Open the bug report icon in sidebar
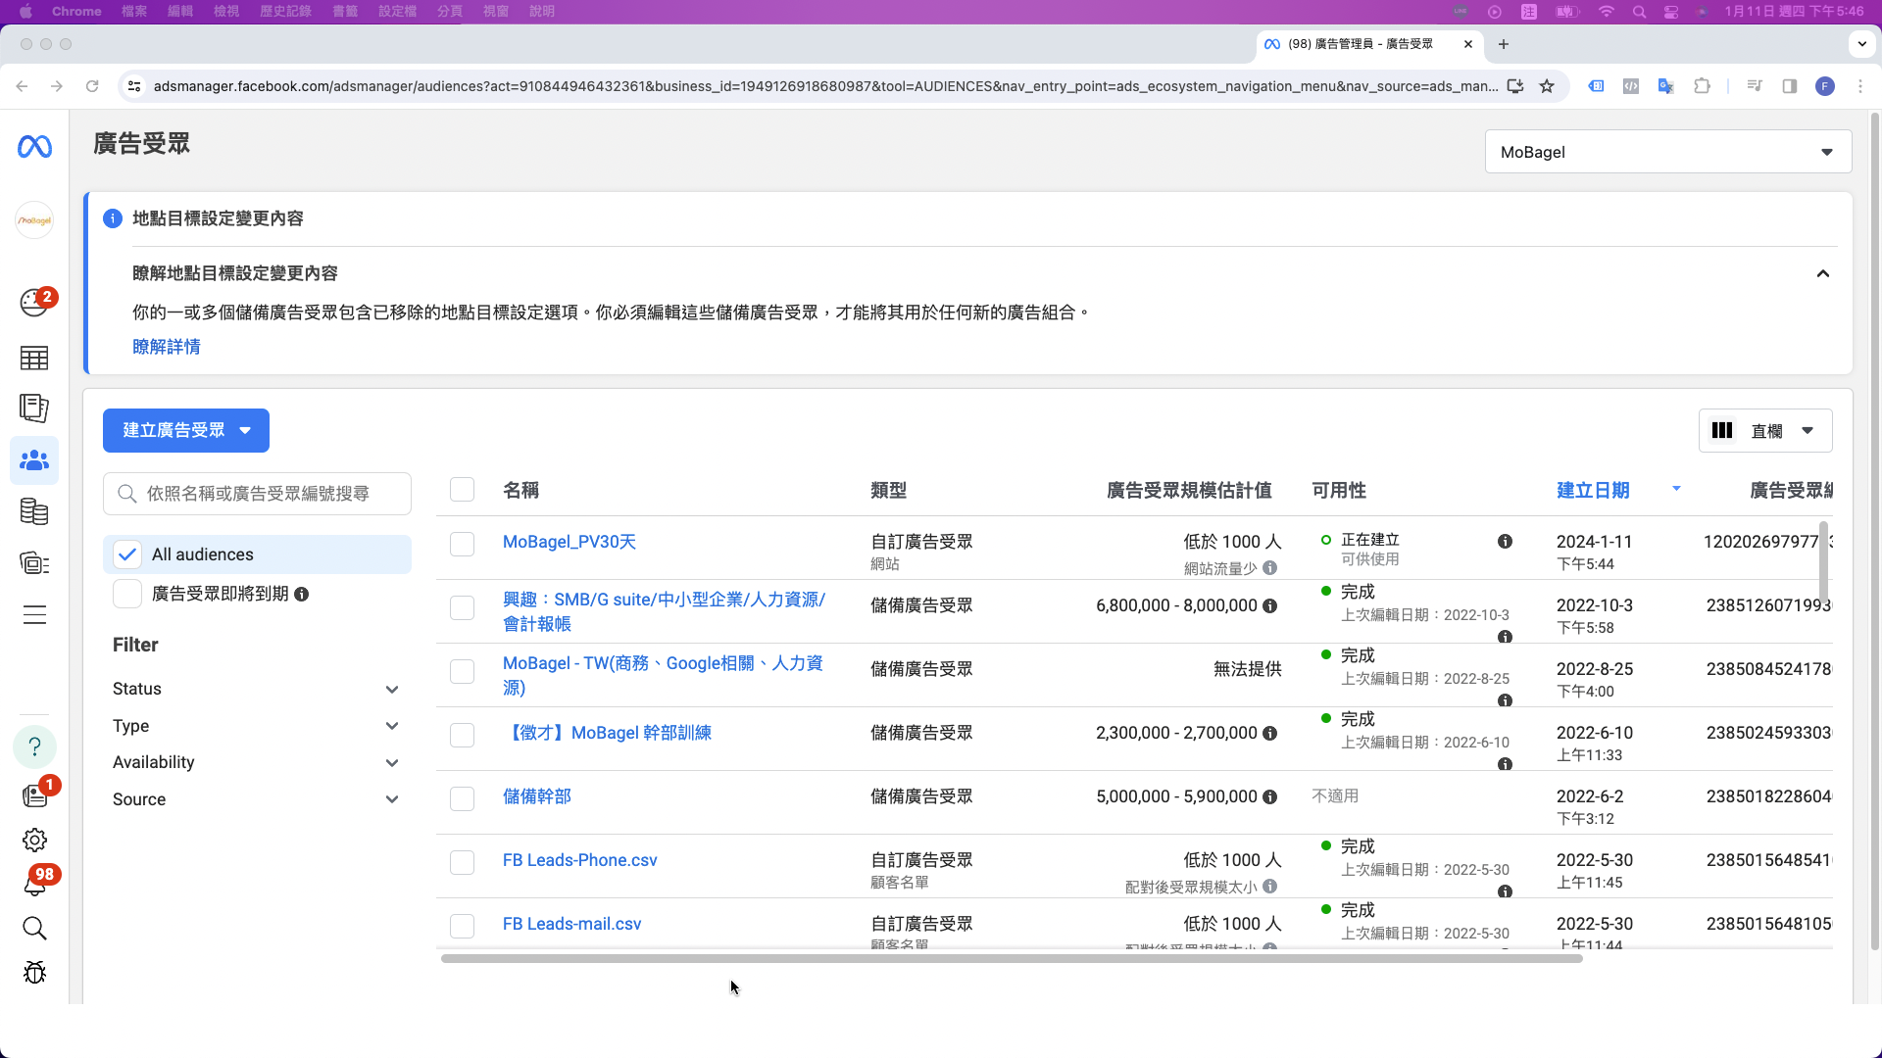Viewport: 1882px width, 1059px height. (34, 973)
